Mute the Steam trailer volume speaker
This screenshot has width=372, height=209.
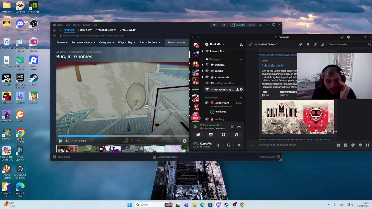coord(67,141)
